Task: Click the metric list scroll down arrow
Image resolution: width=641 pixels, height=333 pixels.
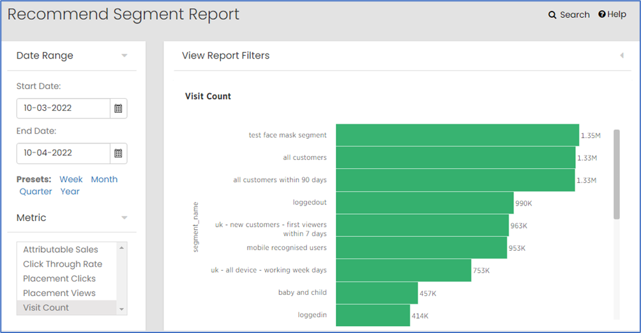Action: click(121, 309)
